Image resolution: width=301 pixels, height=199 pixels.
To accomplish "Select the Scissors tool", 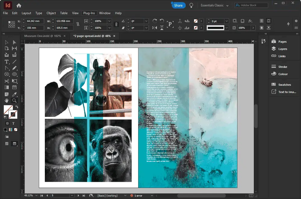I will [7, 81].
